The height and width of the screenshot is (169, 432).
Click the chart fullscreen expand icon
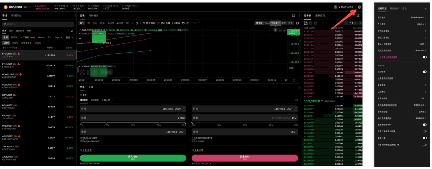pos(297,23)
